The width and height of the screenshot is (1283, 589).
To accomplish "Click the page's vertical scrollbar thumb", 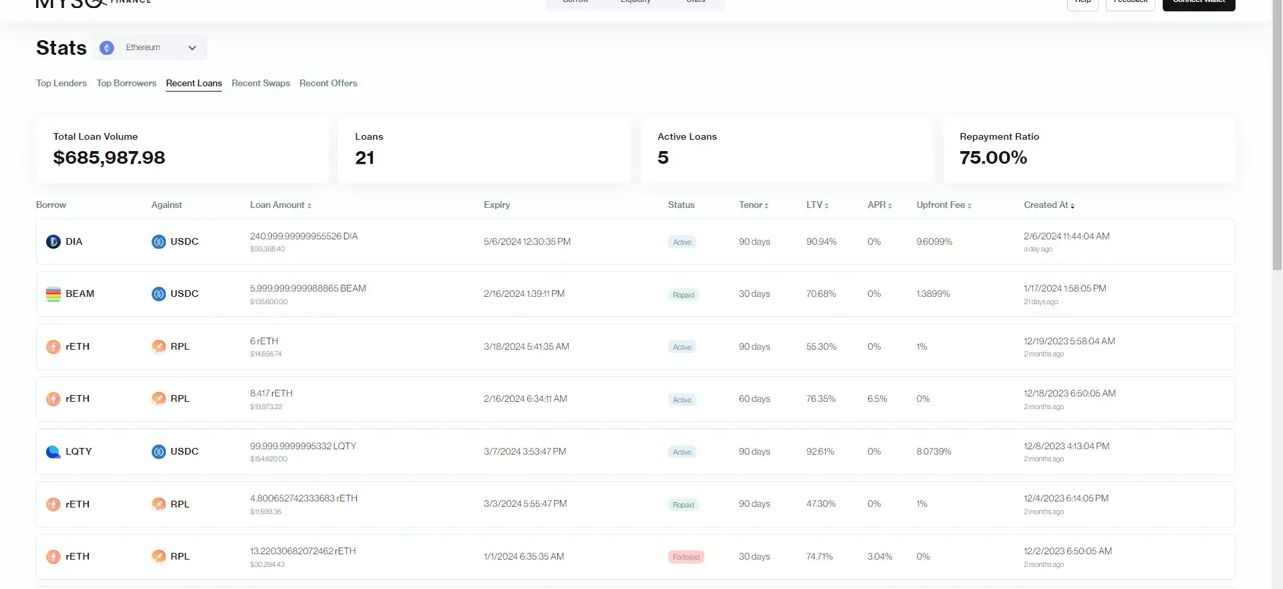I will click(x=1277, y=134).
